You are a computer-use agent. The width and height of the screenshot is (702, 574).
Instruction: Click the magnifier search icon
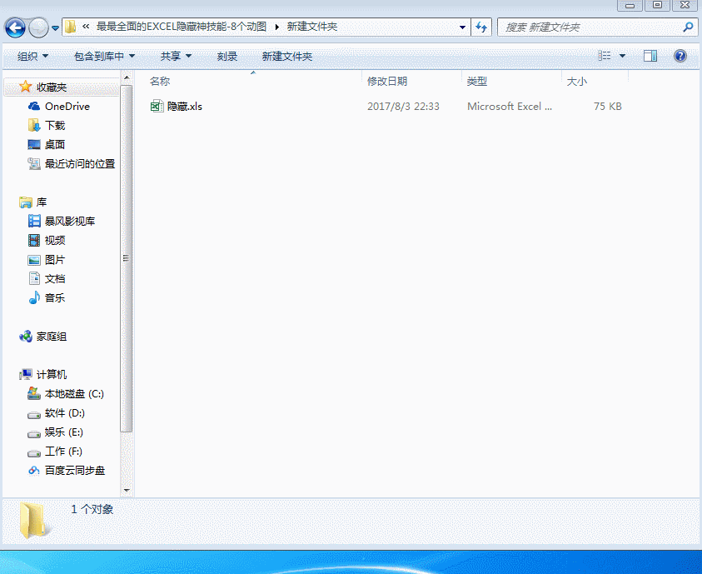(688, 27)
